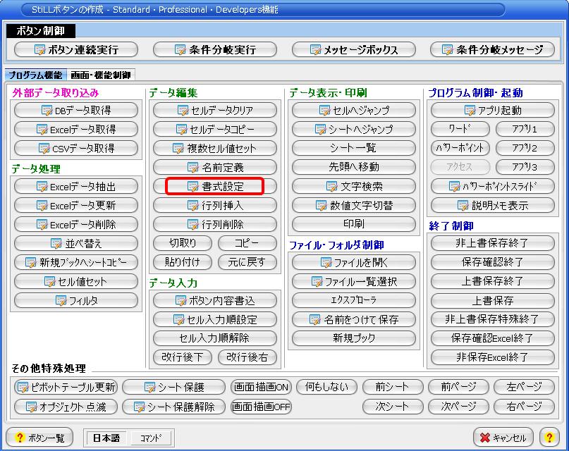Select the セルへジャンプ button
The image size is (569, 451).
coord(354,110)
